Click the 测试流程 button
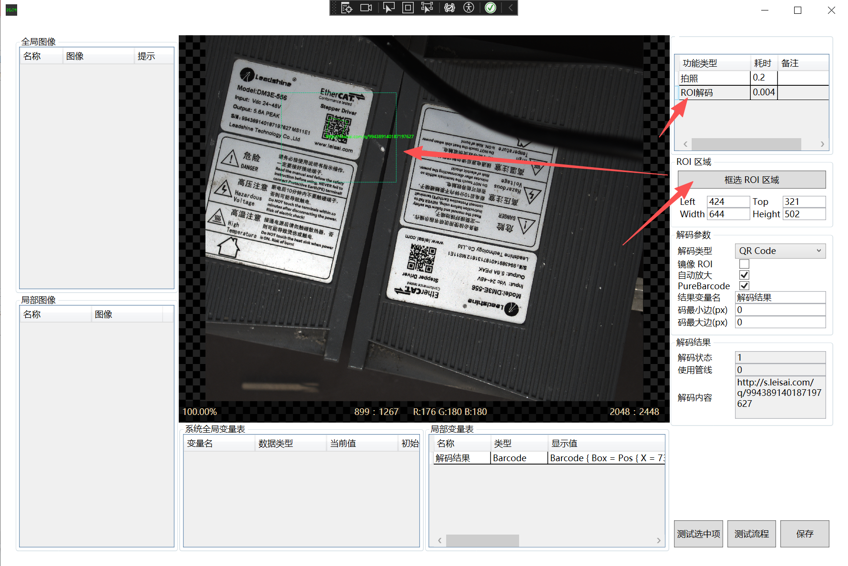Viewport: 848px width, 566px height. [x=752, y=534]
